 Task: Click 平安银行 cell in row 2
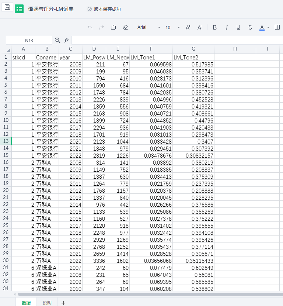[47, 64]
